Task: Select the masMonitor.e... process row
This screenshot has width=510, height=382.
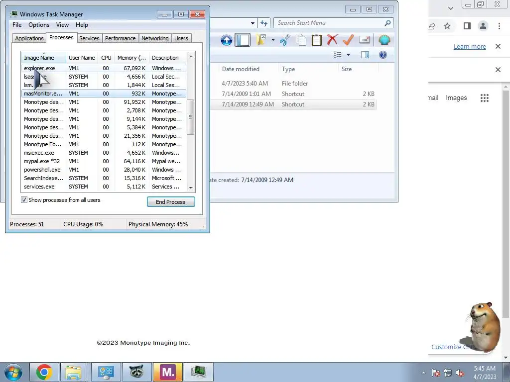Action: (104, 94)
